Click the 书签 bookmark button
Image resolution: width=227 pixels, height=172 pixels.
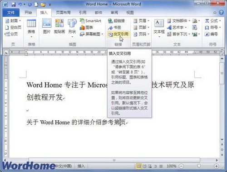(114, 27)
